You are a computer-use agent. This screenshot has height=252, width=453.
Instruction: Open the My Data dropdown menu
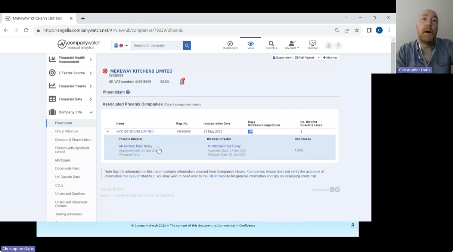tap(292, 45)
